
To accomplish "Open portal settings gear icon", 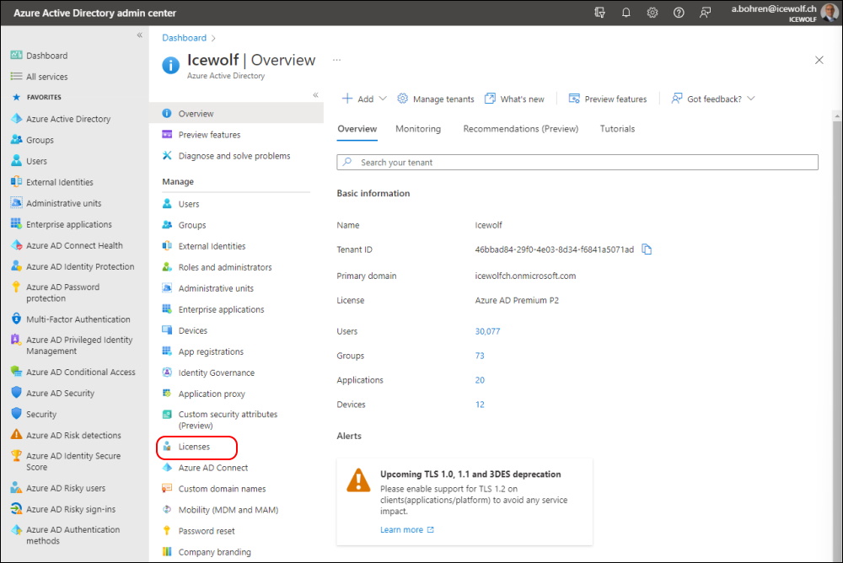I will (652, 13).
